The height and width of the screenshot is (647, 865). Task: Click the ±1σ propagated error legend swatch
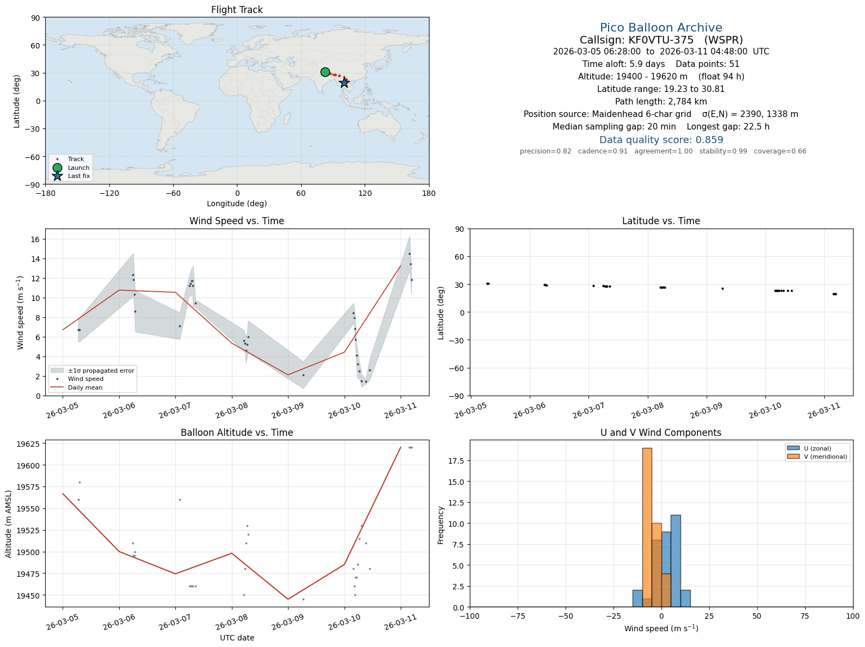tap(57, 371)
